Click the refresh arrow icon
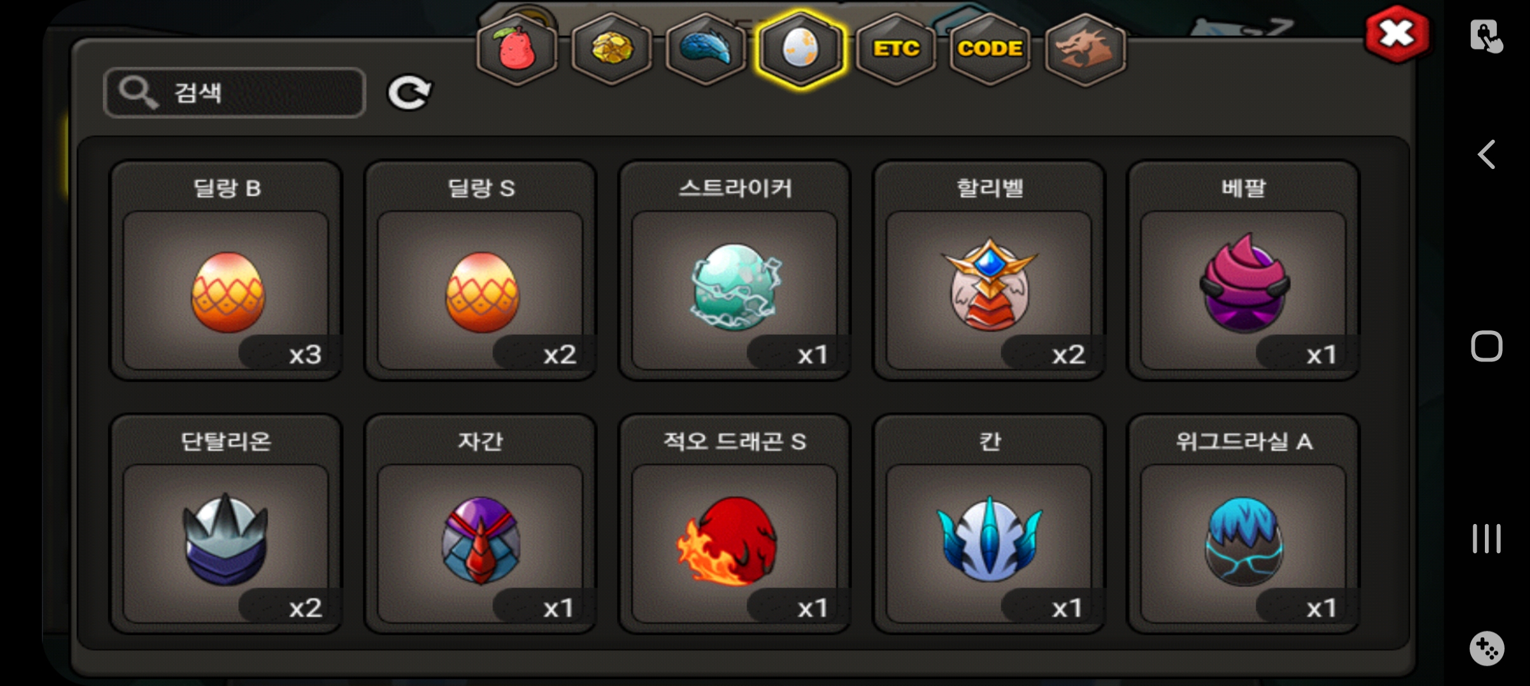1530x686 pixels. (410, 93)
